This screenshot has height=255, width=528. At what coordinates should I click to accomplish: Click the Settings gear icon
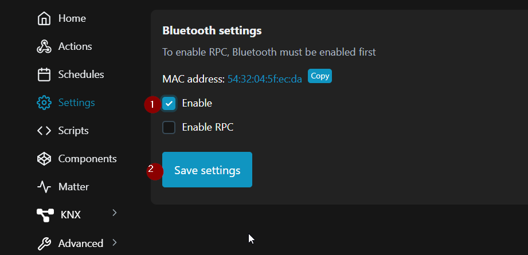(x=44, y=103)
